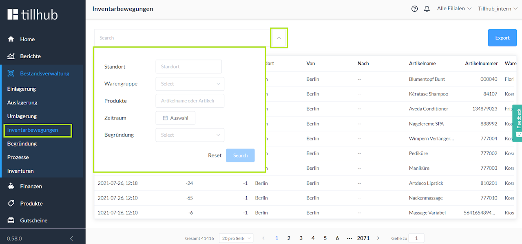The width and height of the screenshot is (522, 244).
Task: Open notifications bell icon
Action: click(427, 9)
